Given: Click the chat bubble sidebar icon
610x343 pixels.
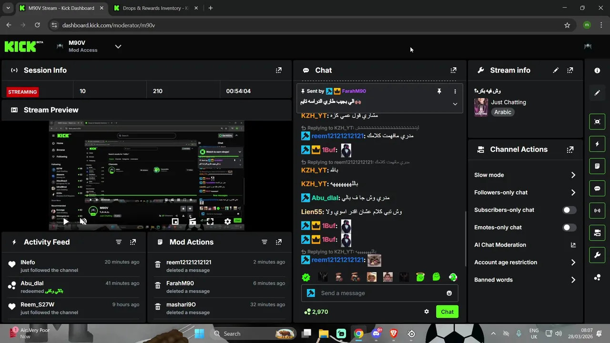Looking at the screenshot, I should pyautogui.click(x=597, y=189).
